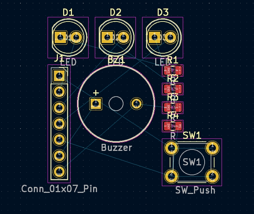The image size is (254, 214).
Task: Click round pad 2 of LED D1
Action: click(76, 37)
